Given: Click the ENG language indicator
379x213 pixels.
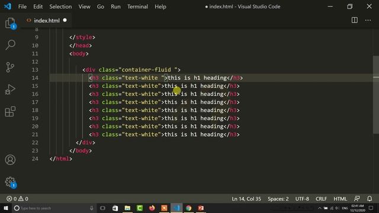Looking at the screenshot, I should pyautogui.click(x=345, y=208).
